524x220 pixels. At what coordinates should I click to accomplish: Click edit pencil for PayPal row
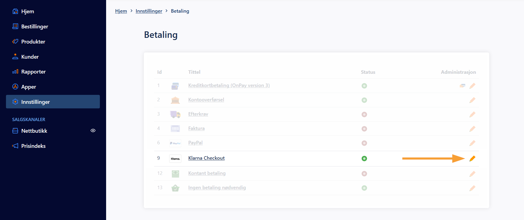coord(472,143)
